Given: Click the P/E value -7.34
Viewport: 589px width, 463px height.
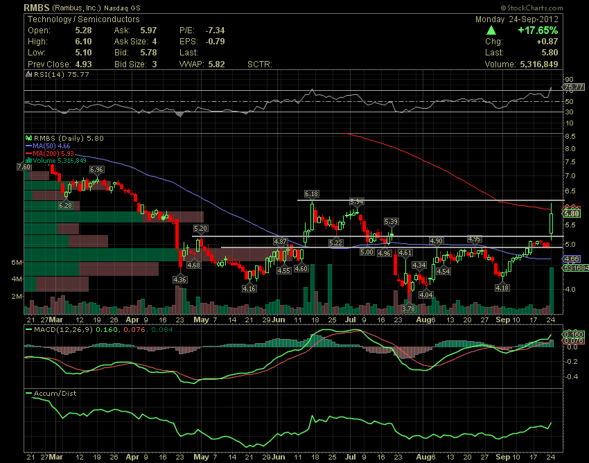Looking at the screenshot, I should [215, 30].
